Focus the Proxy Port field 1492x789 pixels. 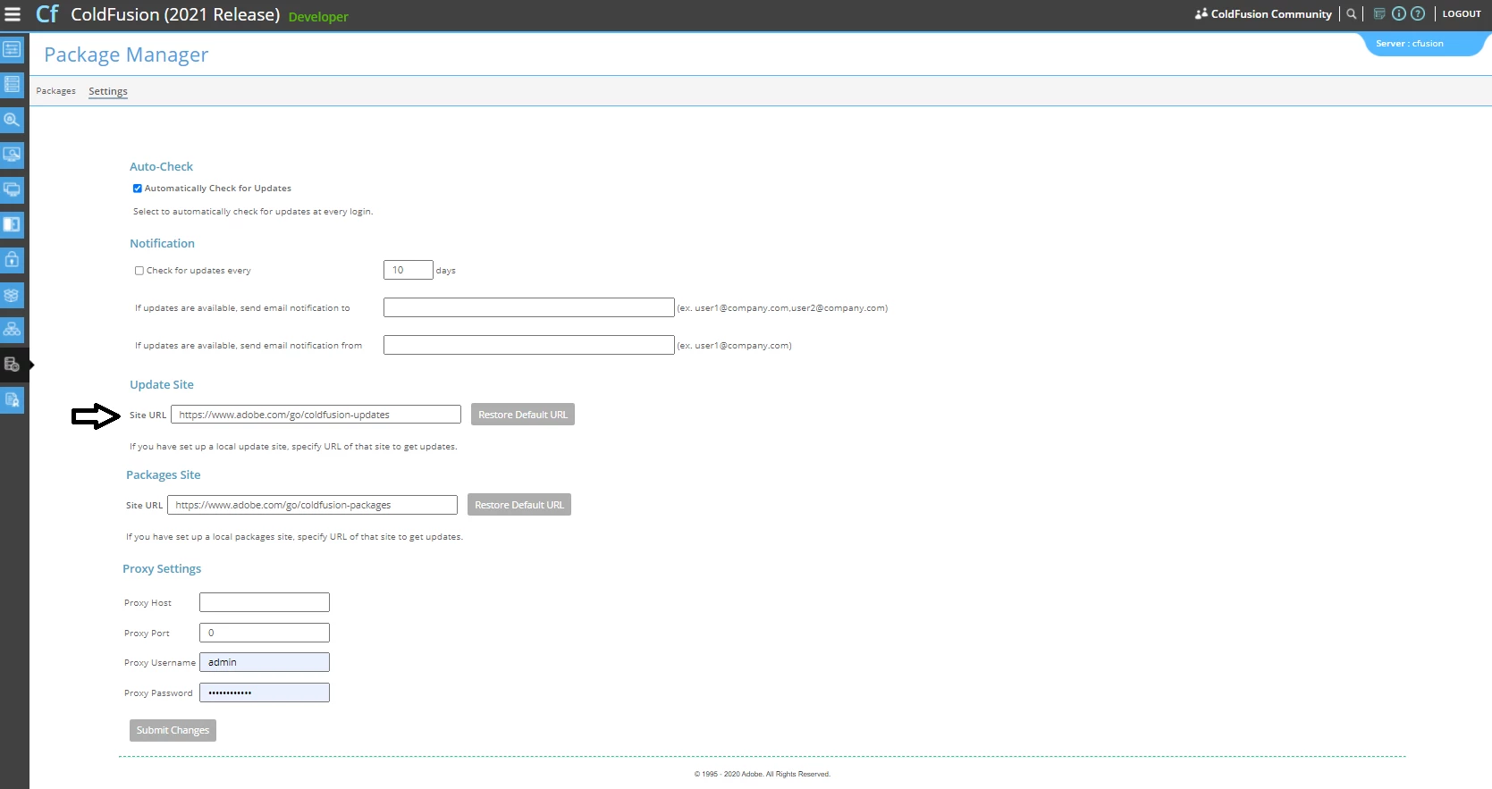coord(265,633)
